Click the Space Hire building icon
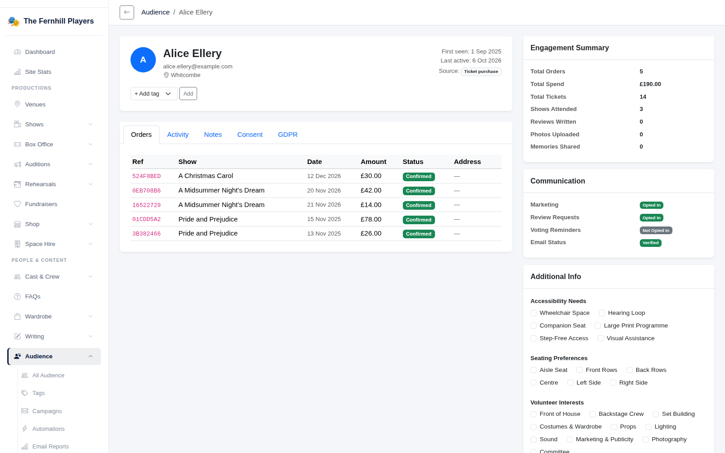This screenshot has height=453, width=725. pyautogui.click(x=17, y=244)
